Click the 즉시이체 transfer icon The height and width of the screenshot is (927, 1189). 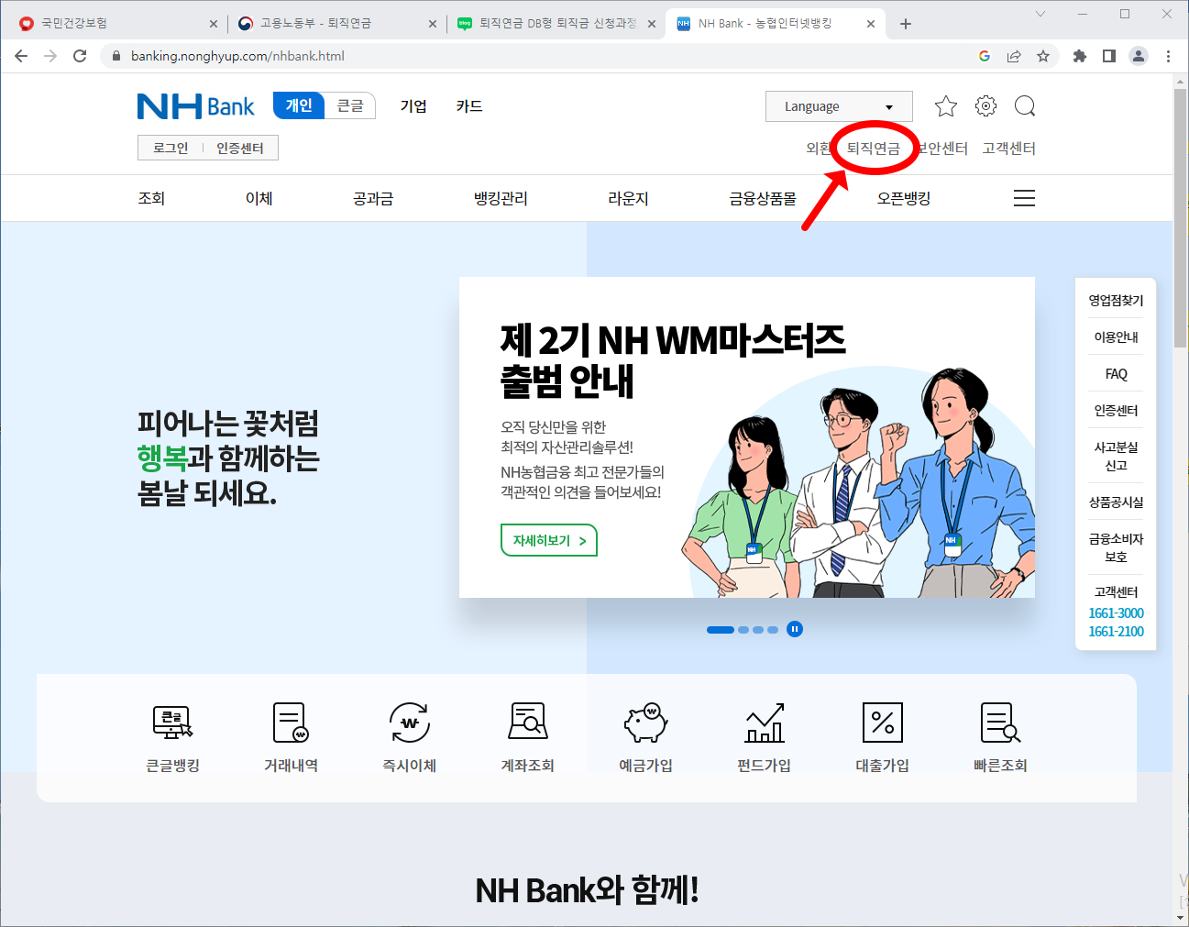(x=409, y=723)
